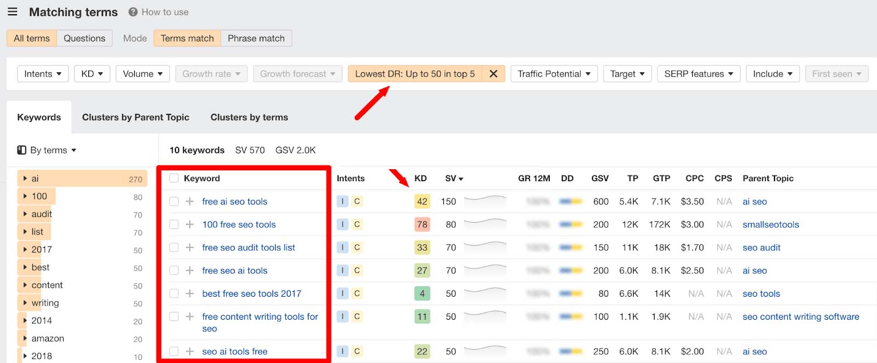Open the Traffic Potential dropdown
This screenshot has width=877, height=363.
554,74
